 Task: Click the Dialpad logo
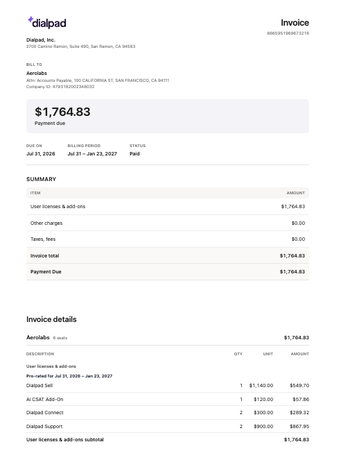[46, 22]
